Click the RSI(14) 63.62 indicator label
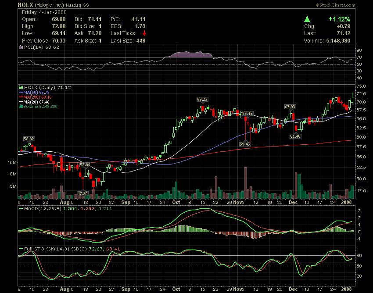The image size is (373, 293). point(42,47)
